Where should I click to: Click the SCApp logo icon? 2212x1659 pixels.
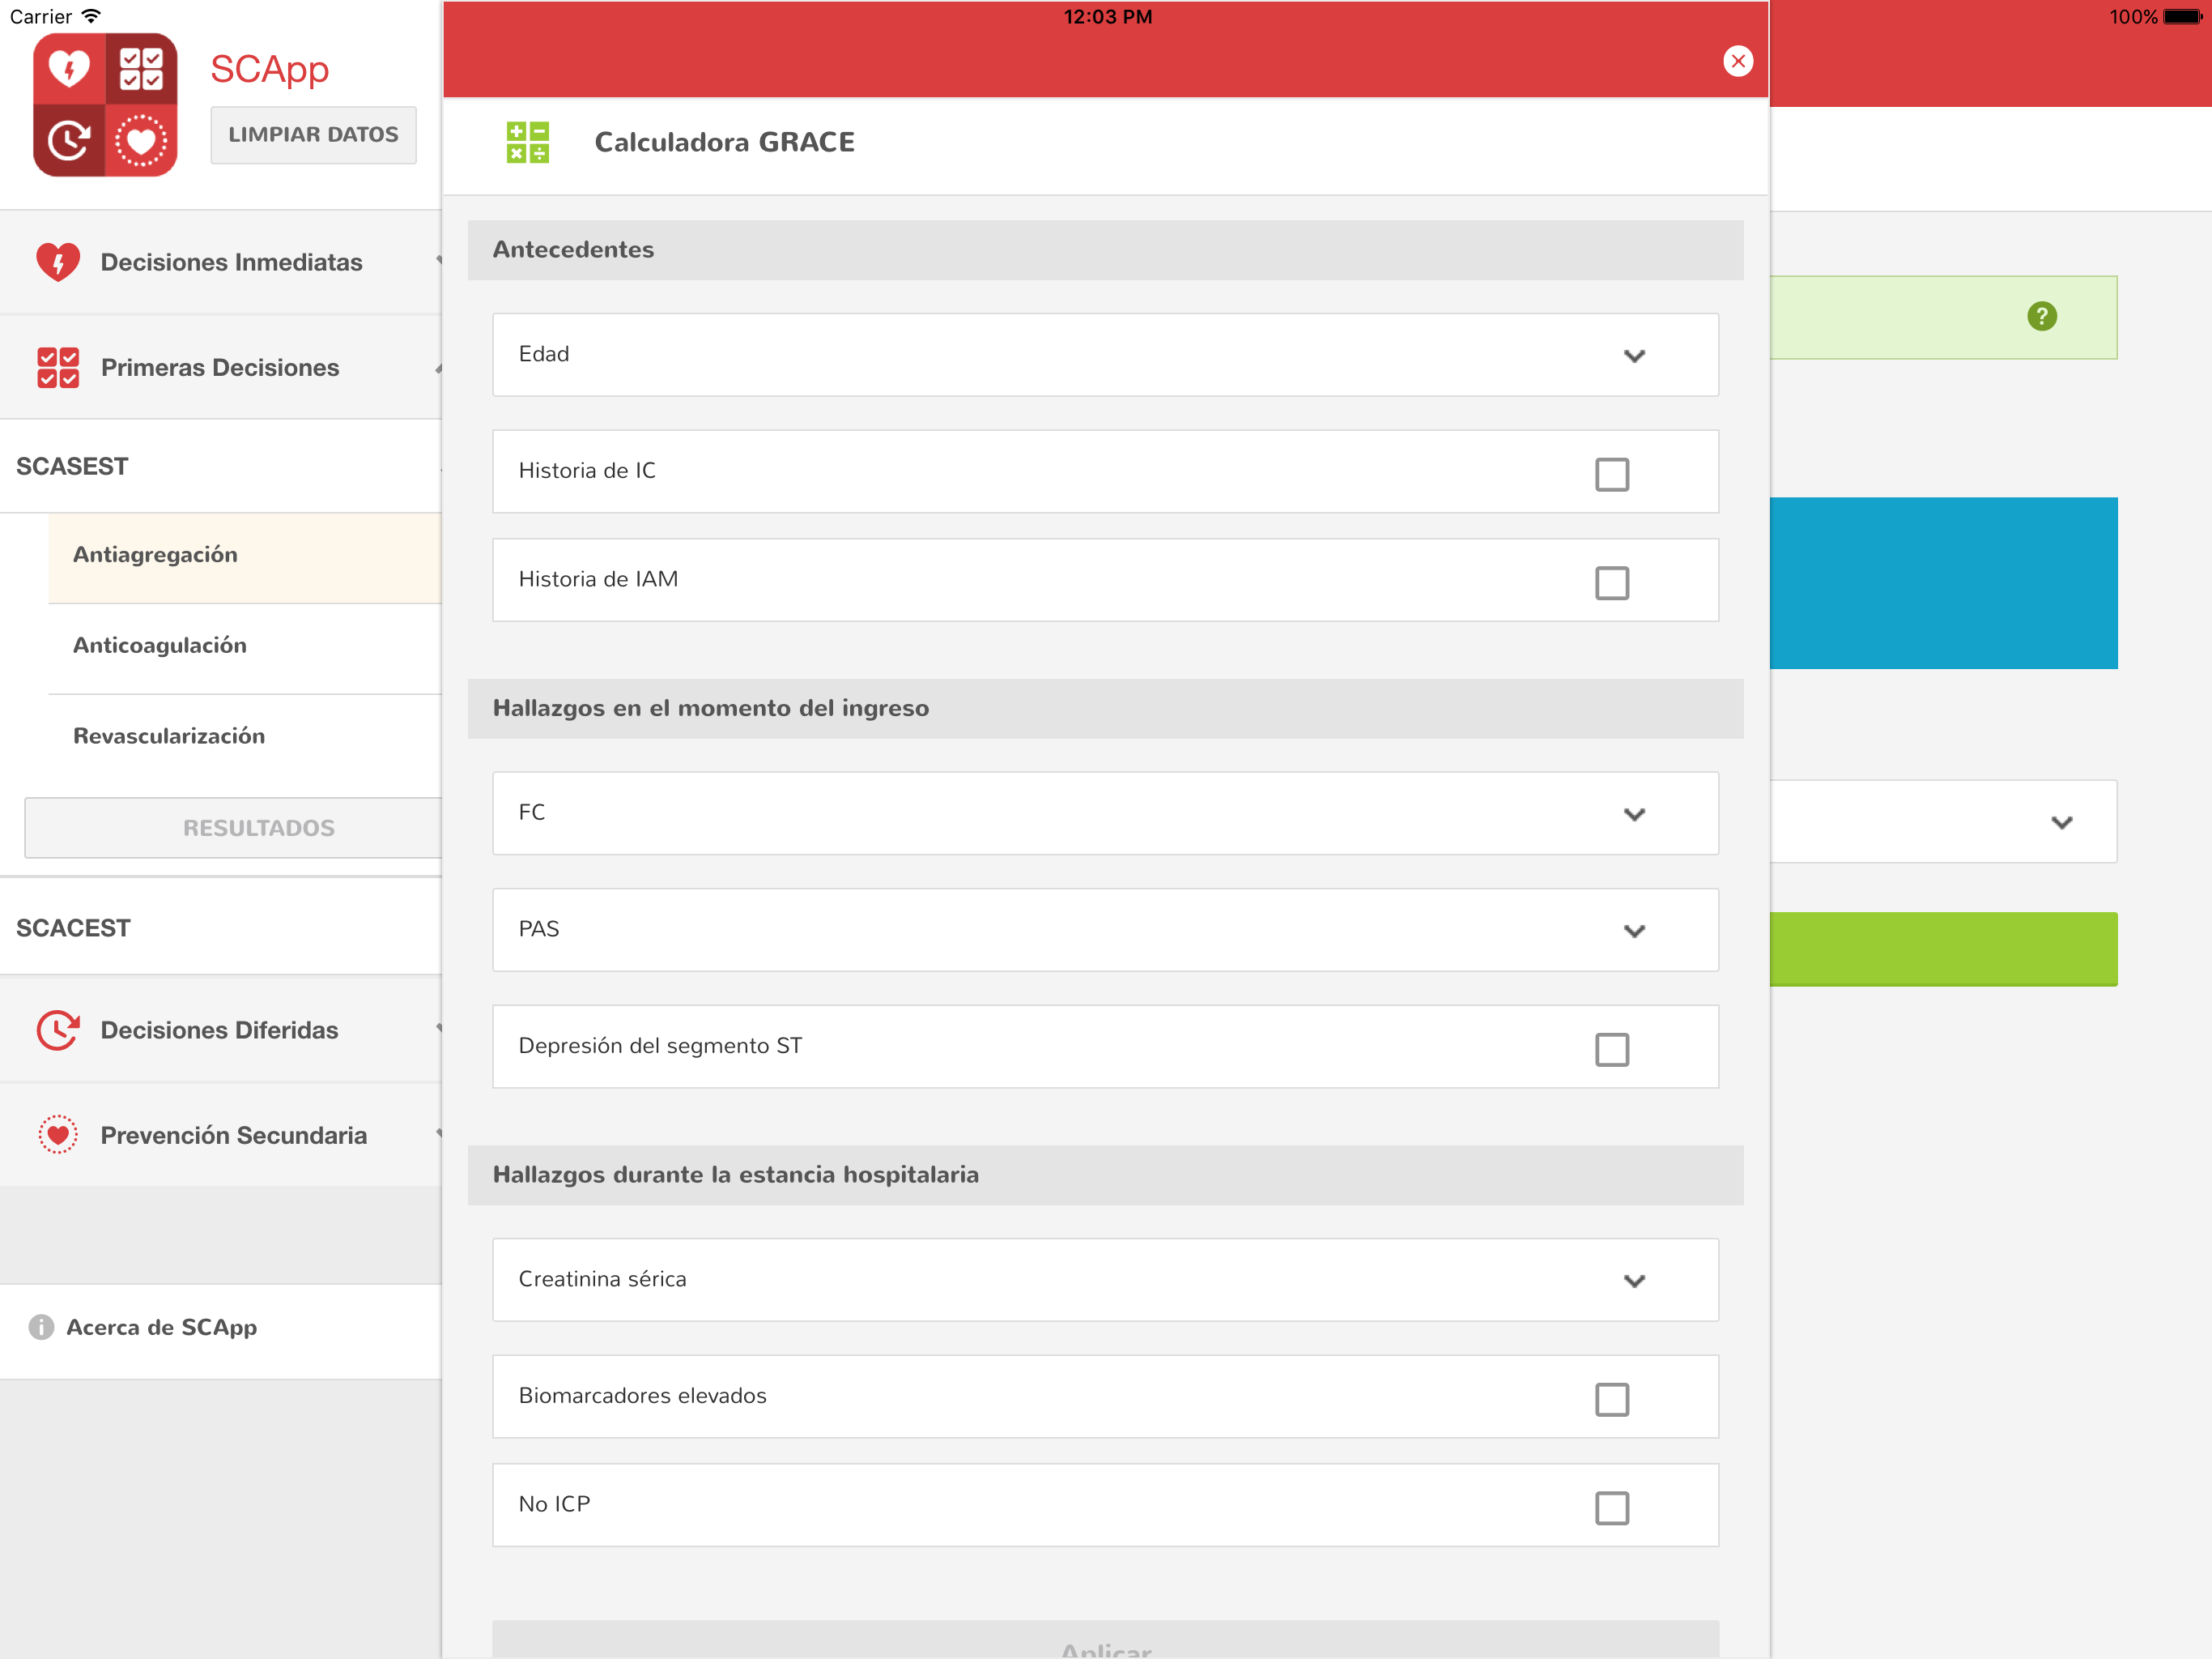pyautogui.click(x=105, y=105)
